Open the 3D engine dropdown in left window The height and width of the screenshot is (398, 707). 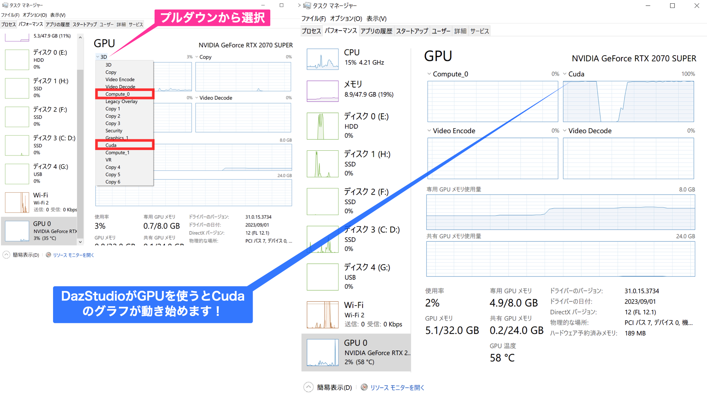[102, 57]
